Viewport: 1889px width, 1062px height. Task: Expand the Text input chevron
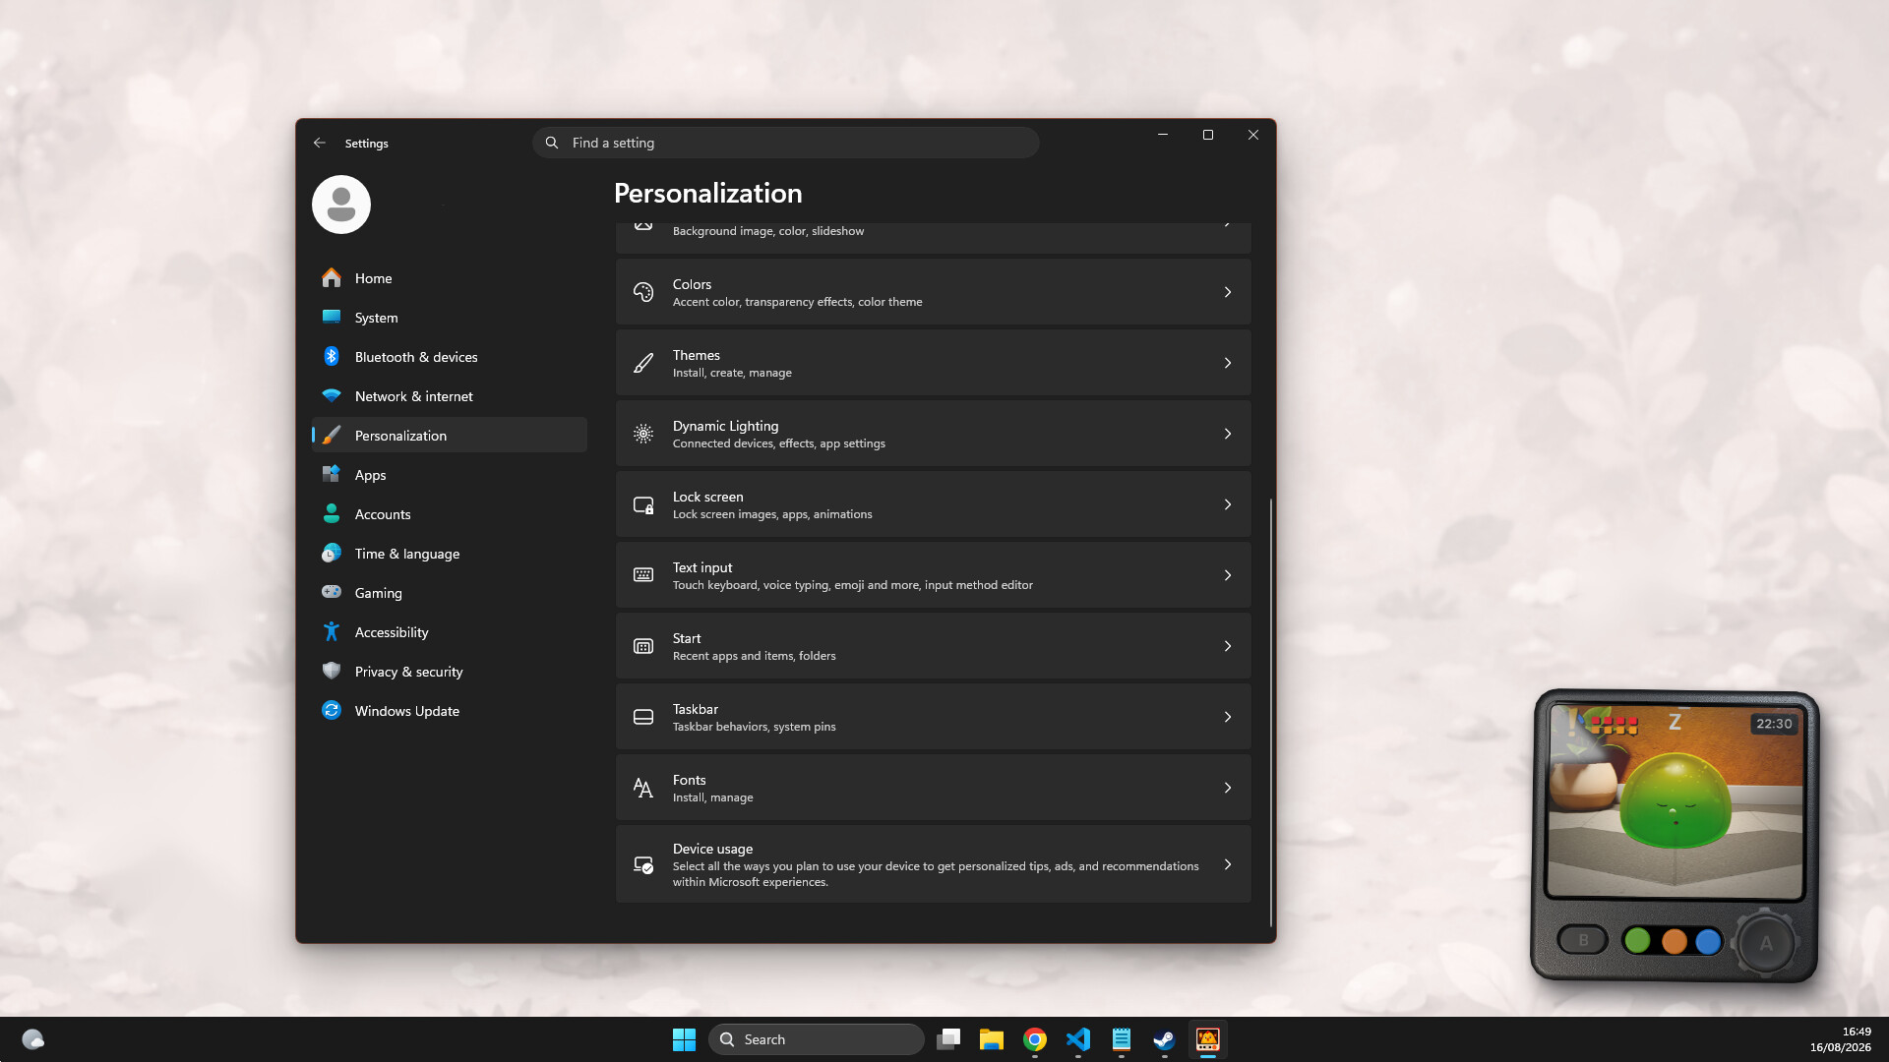[1228, 575]
